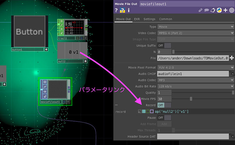Click the Audio CHOP operator picker arrow

[231, 74]
